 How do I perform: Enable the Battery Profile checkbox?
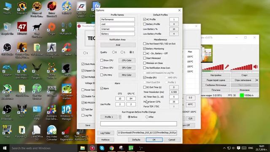click(144, 24)
